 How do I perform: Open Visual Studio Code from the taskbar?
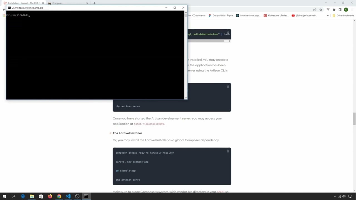click(68, 196)
